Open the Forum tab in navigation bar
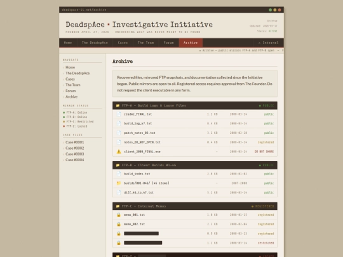343x257 pixels. click(x=169, y=43)
